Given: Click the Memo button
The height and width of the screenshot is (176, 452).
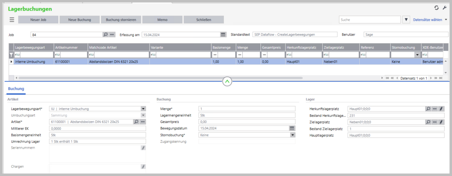Looking at the screenshot, I should click(x=162, y=20).
